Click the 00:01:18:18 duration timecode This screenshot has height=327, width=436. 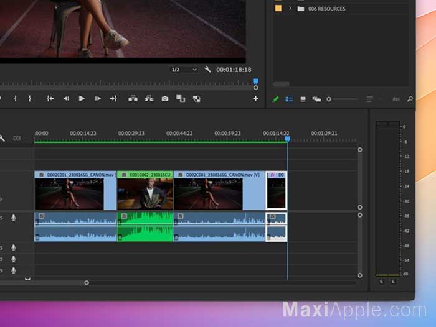(234, 70)
